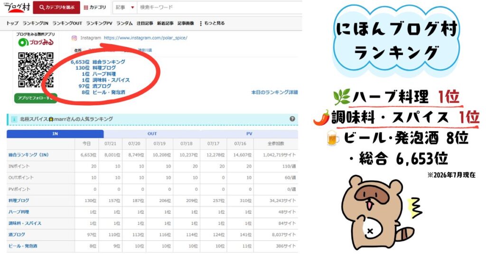The image size is (486, 255).
Task: Select the IN tab
Action: click(55, 134)
